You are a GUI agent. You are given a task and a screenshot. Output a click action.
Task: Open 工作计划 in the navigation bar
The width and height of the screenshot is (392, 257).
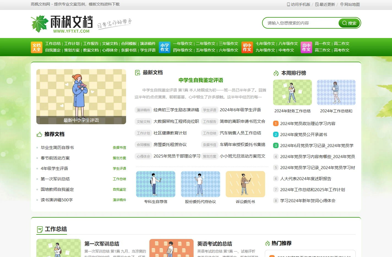(x=72, y=44)
